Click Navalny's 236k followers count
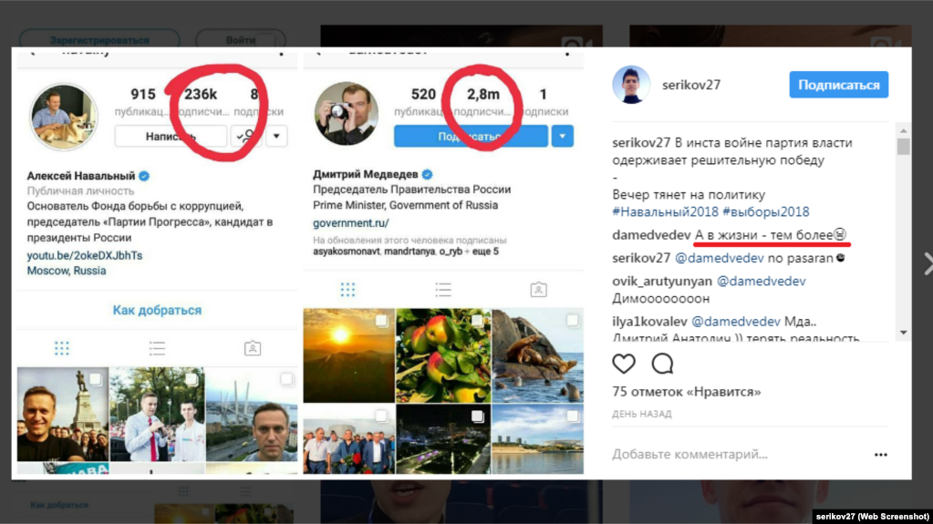The width and height of the screenshot is (933, 524). pyautogui.click(x=201, y=95)
